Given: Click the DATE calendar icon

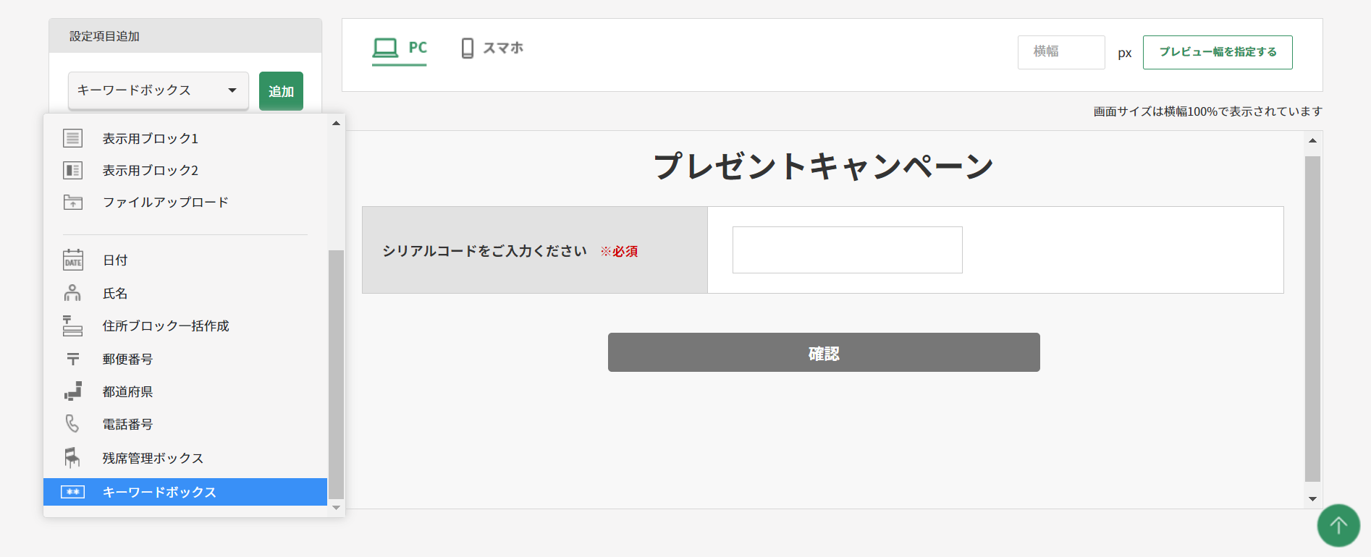Looking at the screenshot, I should click(x=73, y=260).
